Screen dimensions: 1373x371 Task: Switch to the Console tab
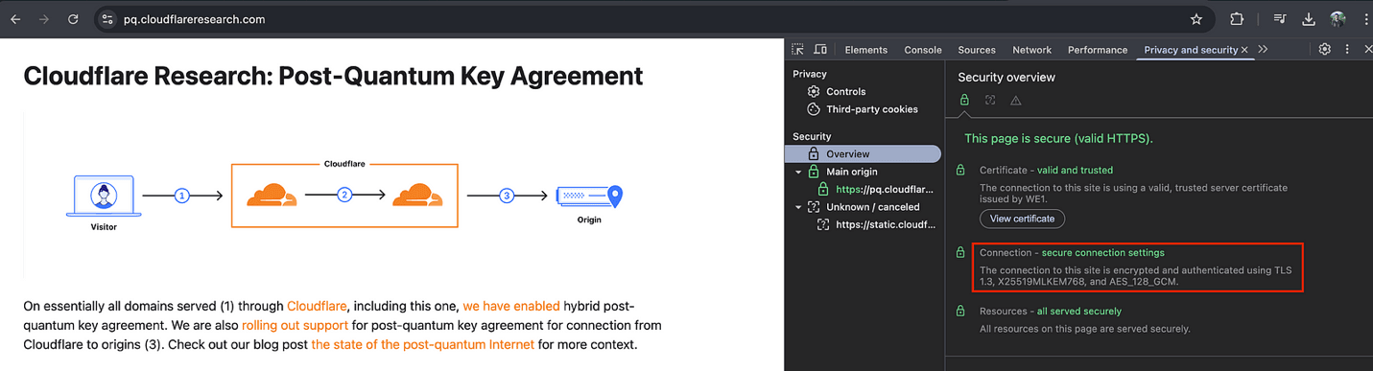tap(923, 50)
